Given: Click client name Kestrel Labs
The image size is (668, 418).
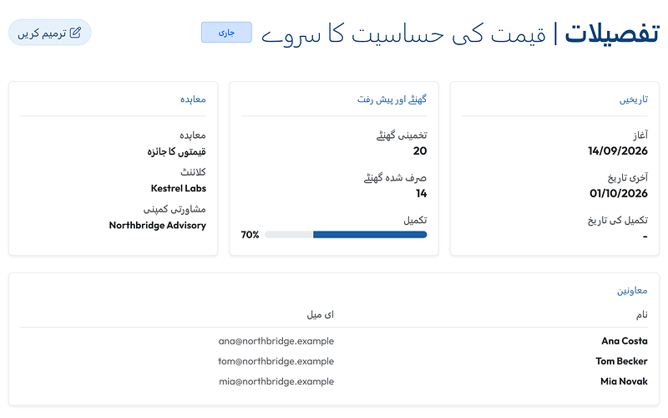Looking at the screenshot, I should point(179,188).
